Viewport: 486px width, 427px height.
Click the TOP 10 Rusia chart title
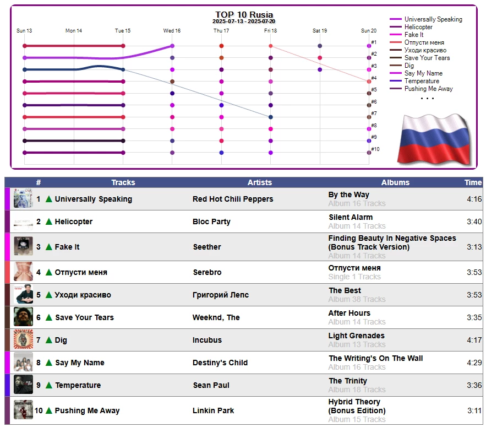click(x=244, y=14)
